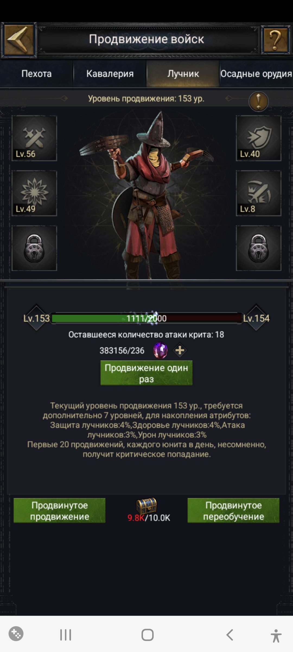Tap the Android home navigation button
This screenshot has width=293, height=652.
(147, 635)
